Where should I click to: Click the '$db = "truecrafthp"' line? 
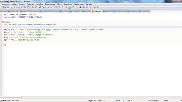tap(28, 35)
